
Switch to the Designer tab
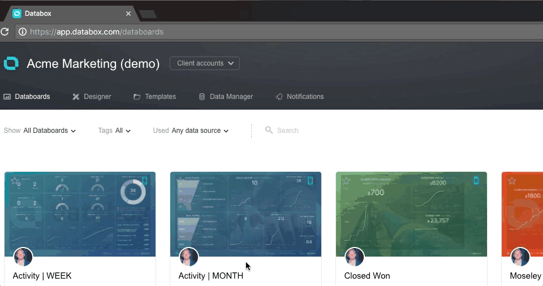pyautogui.click(x=92, y=97)
